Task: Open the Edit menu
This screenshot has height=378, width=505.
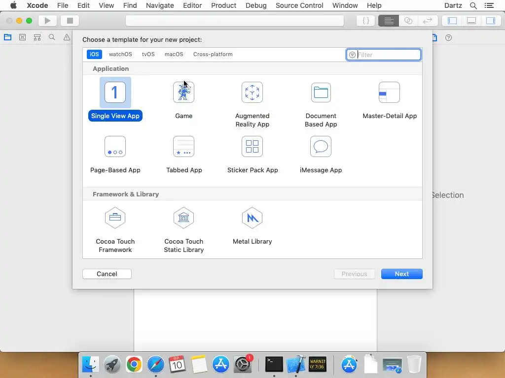Action: (x=83, y=5)
